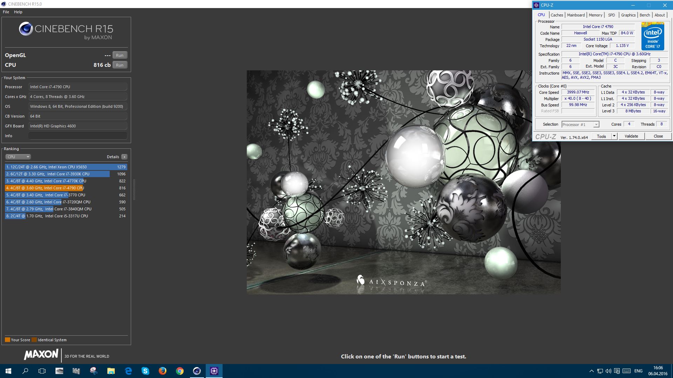Screen dimensions: 673x378
Task: Click the Cinebench icon in the taskbar
Action: 197,371
